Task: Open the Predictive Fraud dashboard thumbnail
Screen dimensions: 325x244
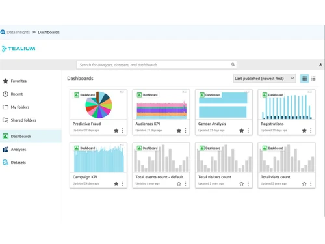Action: (x=99, y=105)
